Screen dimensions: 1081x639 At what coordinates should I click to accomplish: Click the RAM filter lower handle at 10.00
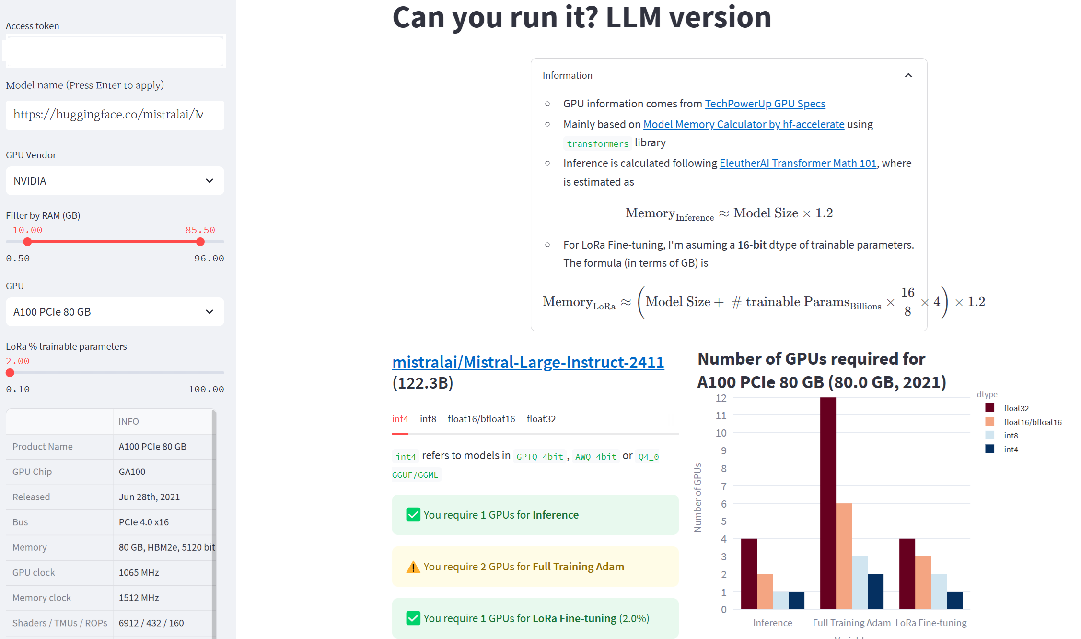coord(27,242)
